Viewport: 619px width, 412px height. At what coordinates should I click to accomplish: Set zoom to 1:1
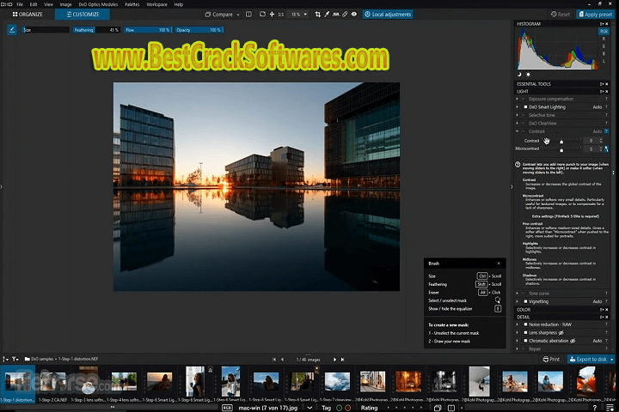[x=280, y=15]
